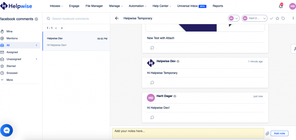Go to next page of conversations

[x=62, y=28]
